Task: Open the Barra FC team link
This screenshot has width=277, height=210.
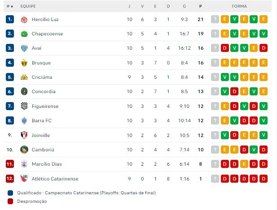Action: coord(42,121)
